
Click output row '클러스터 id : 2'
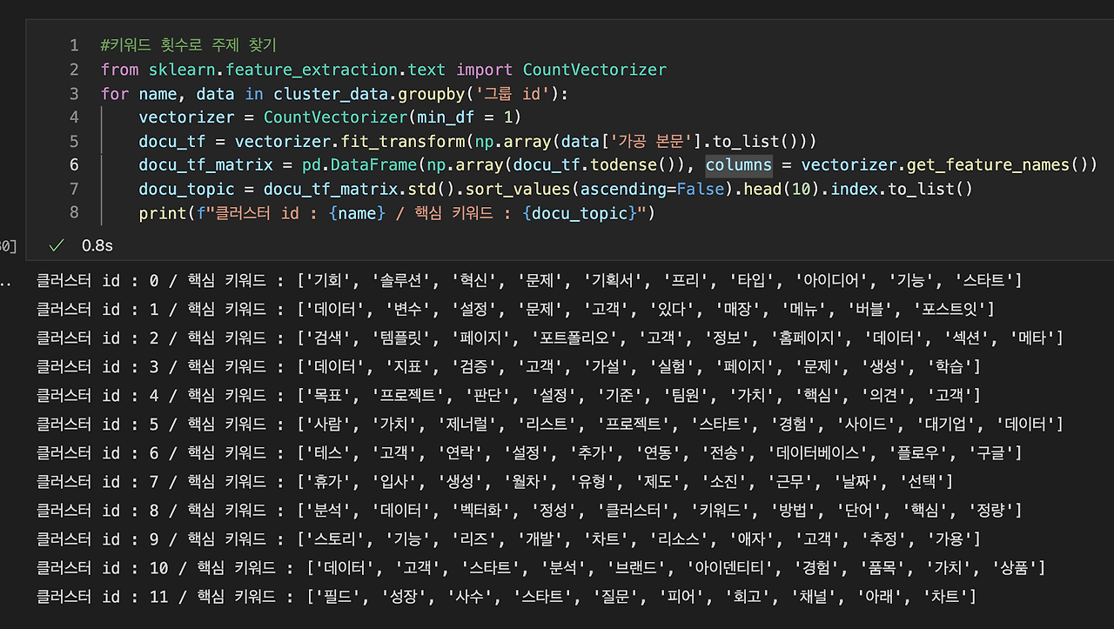click(x=549, y=338)
